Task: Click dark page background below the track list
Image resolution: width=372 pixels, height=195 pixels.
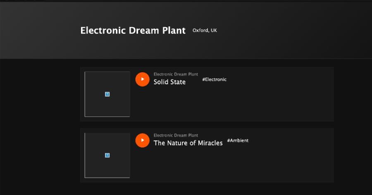Action: pos(207,189)
